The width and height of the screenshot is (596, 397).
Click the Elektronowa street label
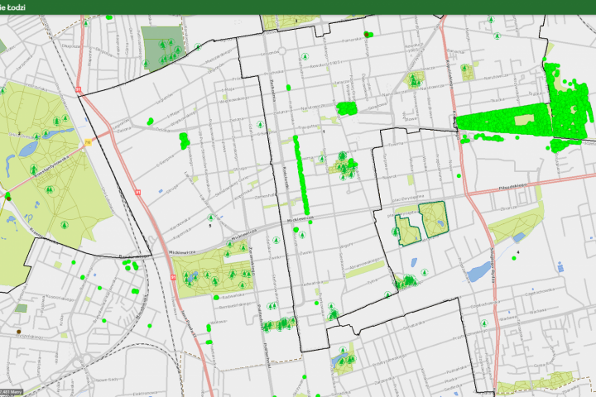[x=146, y=393]
